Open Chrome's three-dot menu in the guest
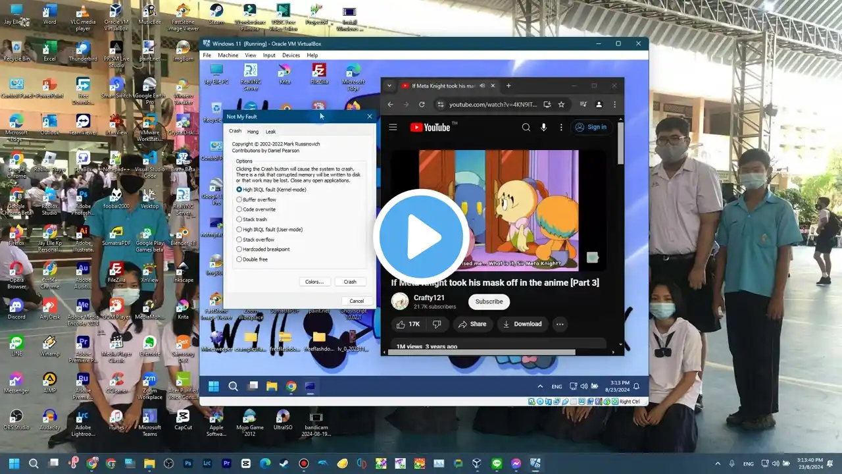 coord(615,104)
